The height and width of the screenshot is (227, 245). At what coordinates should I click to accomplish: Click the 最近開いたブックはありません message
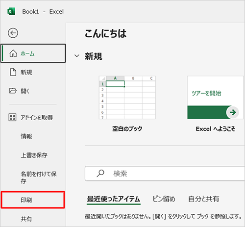pyautogui.click(x=163, y=216)
